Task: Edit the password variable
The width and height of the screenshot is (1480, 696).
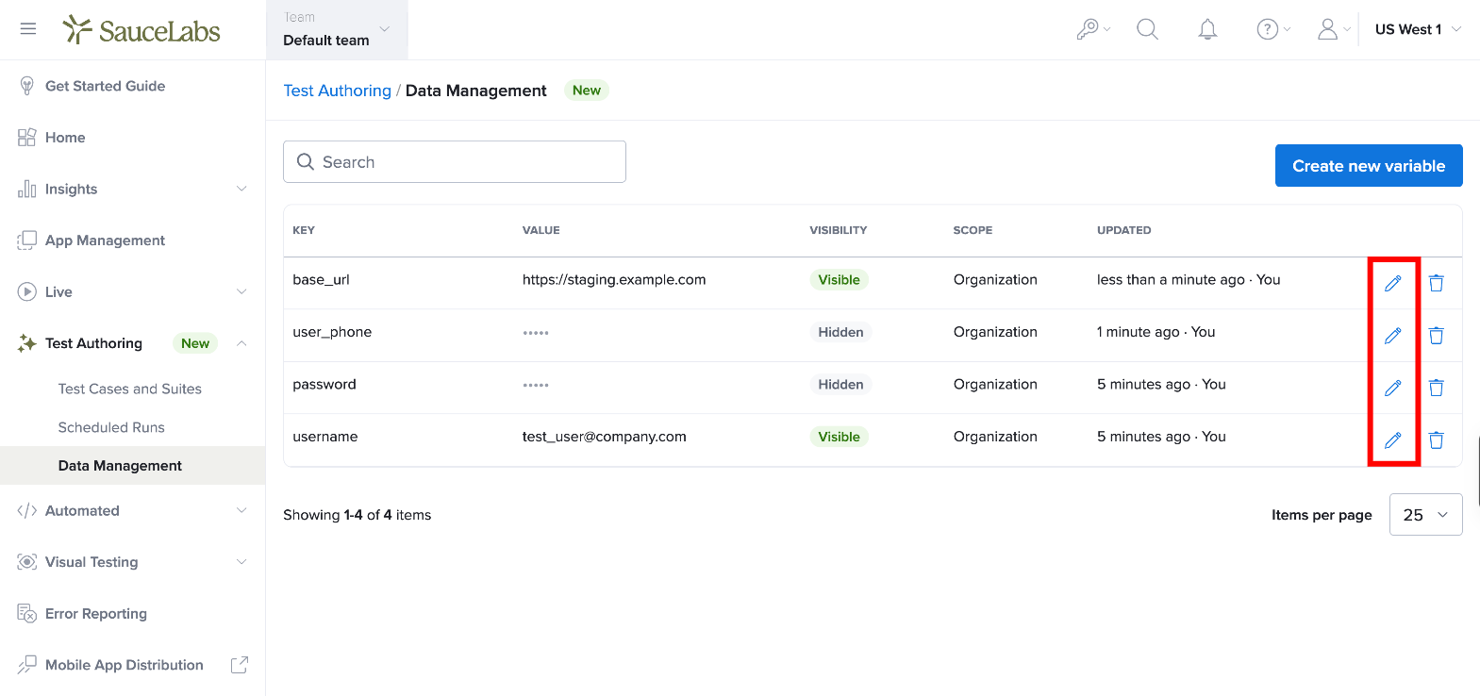Action: [1392, 388]
